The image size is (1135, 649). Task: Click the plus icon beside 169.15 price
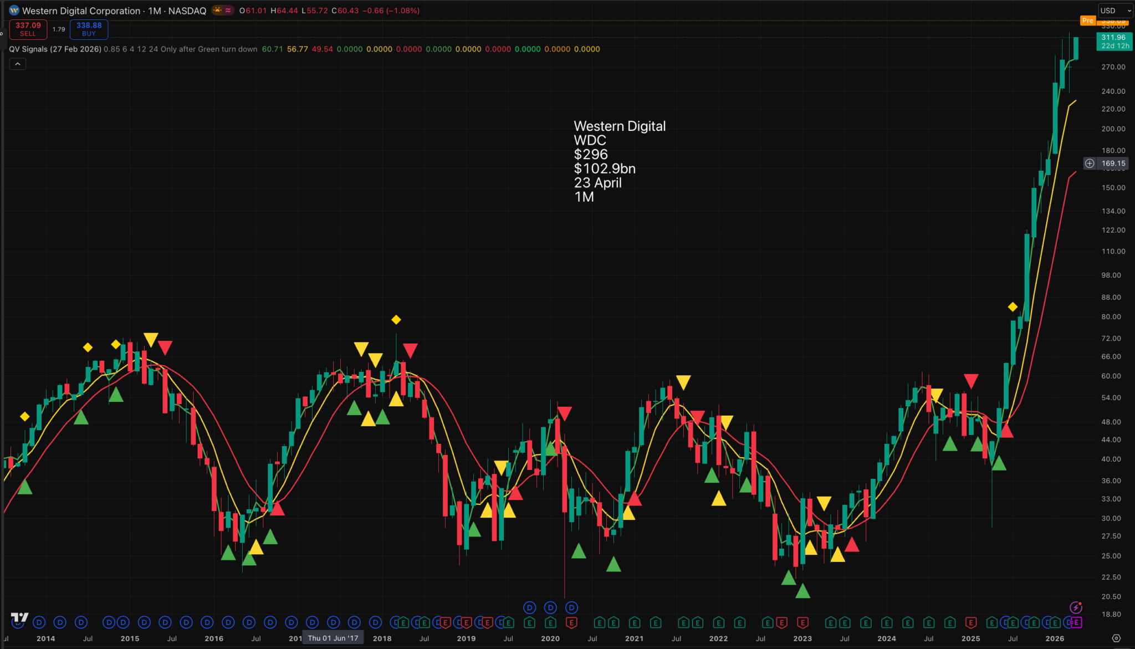click(x=1090, y=163)
